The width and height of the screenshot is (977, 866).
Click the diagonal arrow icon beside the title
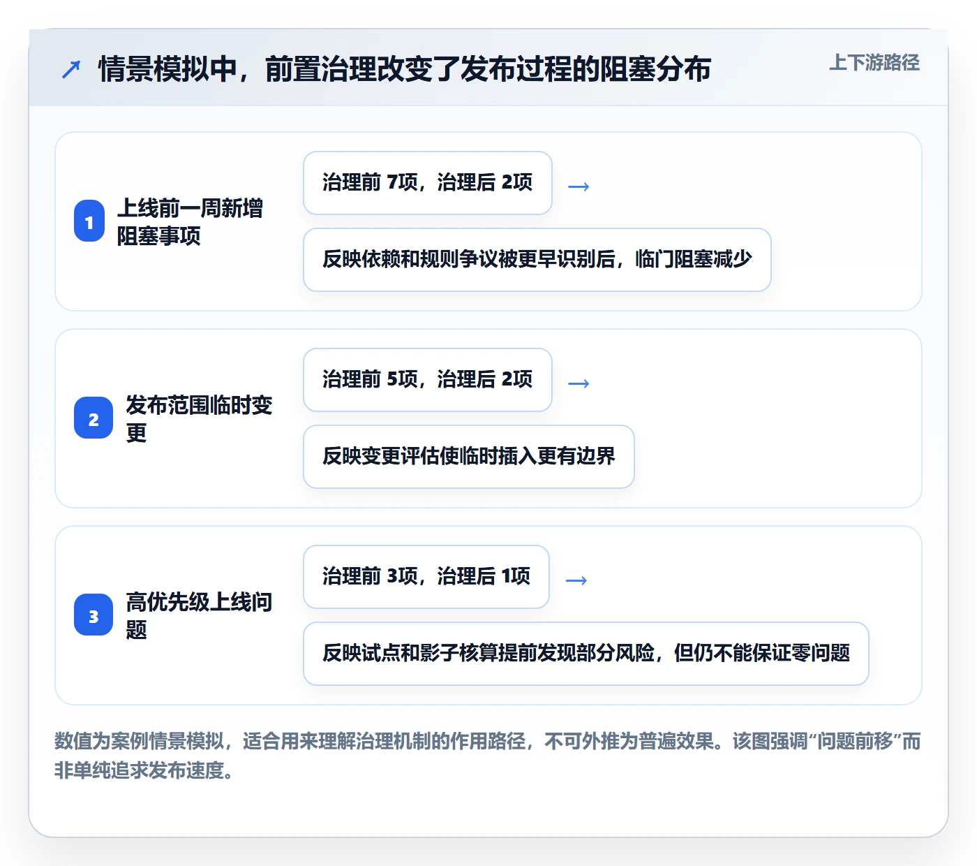coord(70,69)
